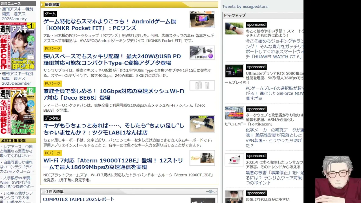This screenshot has height=203, width=361.
Task: Open the KONKR Pocket FIT article headline
Action: click(x=110, y=25)
